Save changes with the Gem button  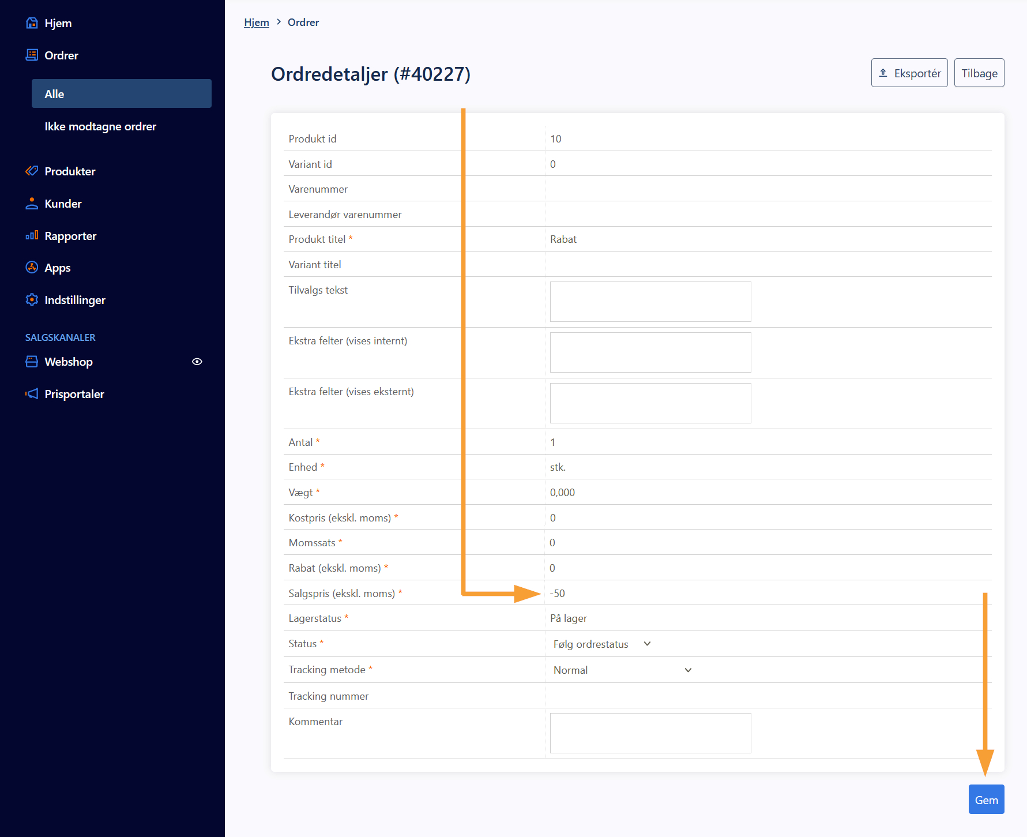coord(986,800)
